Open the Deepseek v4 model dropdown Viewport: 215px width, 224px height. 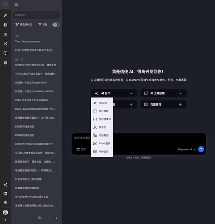pyautogui.click(x=187, y=149)
